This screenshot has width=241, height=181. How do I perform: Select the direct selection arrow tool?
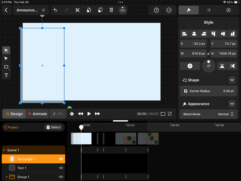(6, 58)
